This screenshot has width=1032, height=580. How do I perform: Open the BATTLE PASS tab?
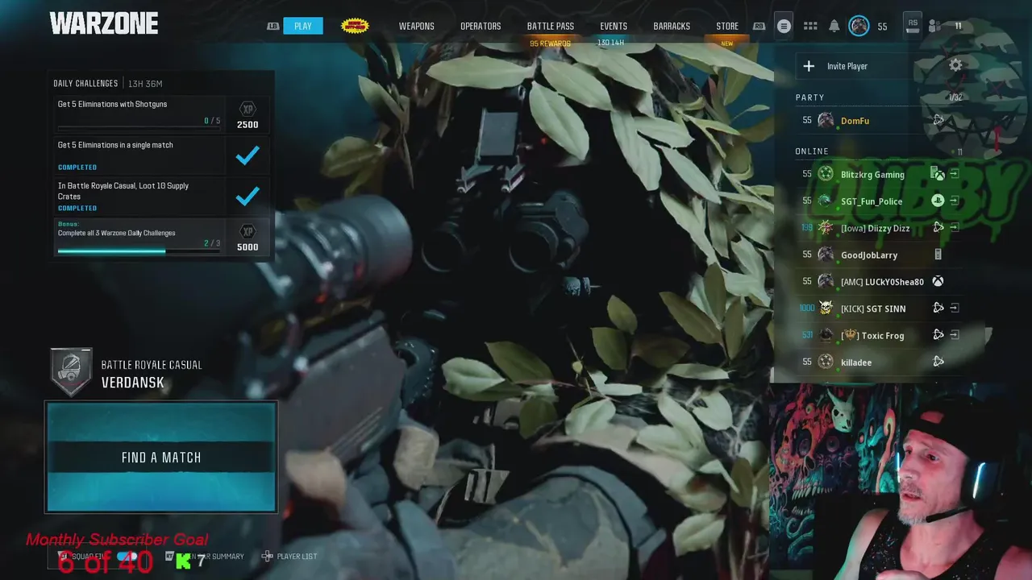(551, 27)
